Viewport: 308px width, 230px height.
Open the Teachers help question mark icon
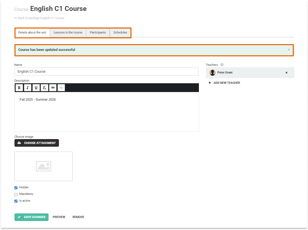pyautogui.click(x=222, y=65)
